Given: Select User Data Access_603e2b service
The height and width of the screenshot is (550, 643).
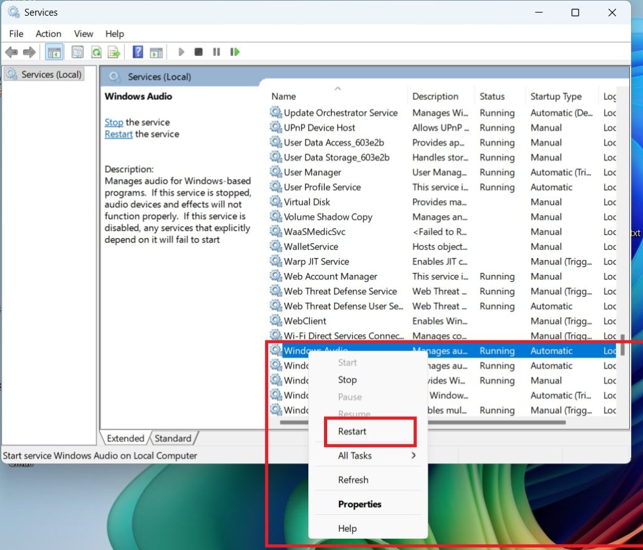Looking at the screenshot, I should [443, 143].
